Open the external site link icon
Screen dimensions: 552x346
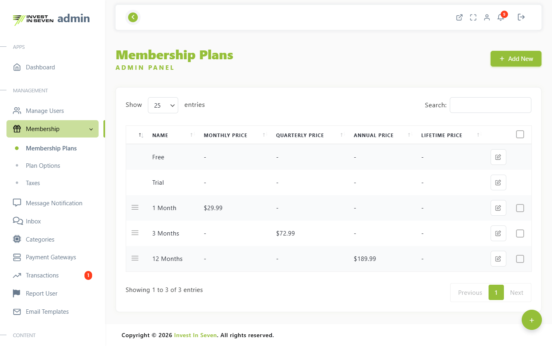point(459,17)
